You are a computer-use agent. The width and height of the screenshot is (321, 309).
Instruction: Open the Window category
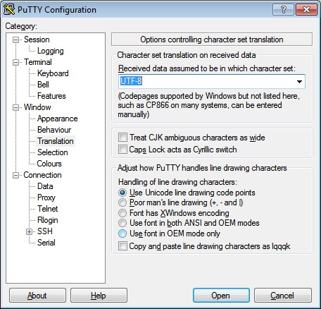(37, 107)
